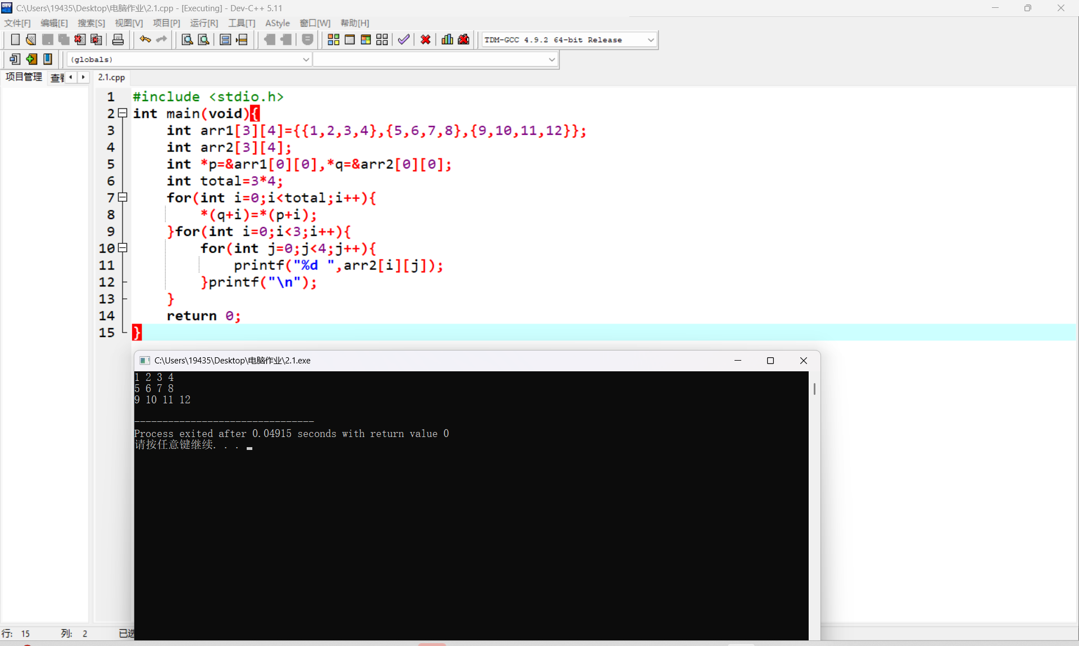Open the AStyle menu
Viewport: 1079px width, 646px height.
[277, 23]
